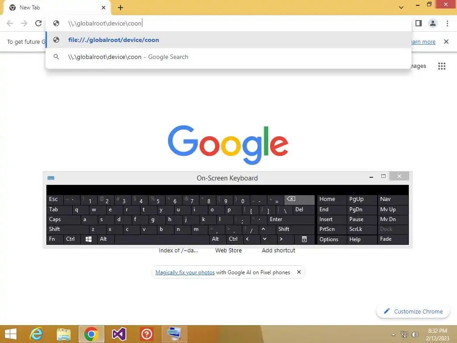
Task: Toggle the right Alt key
Action: coord(218,239)
